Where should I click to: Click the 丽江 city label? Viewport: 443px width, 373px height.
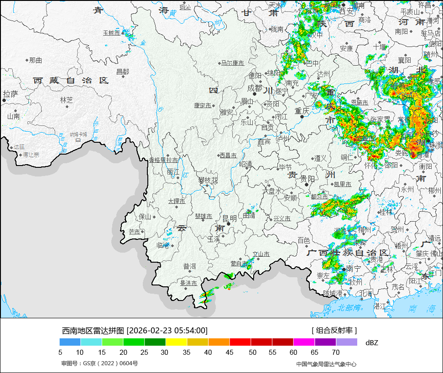point(173,172)
